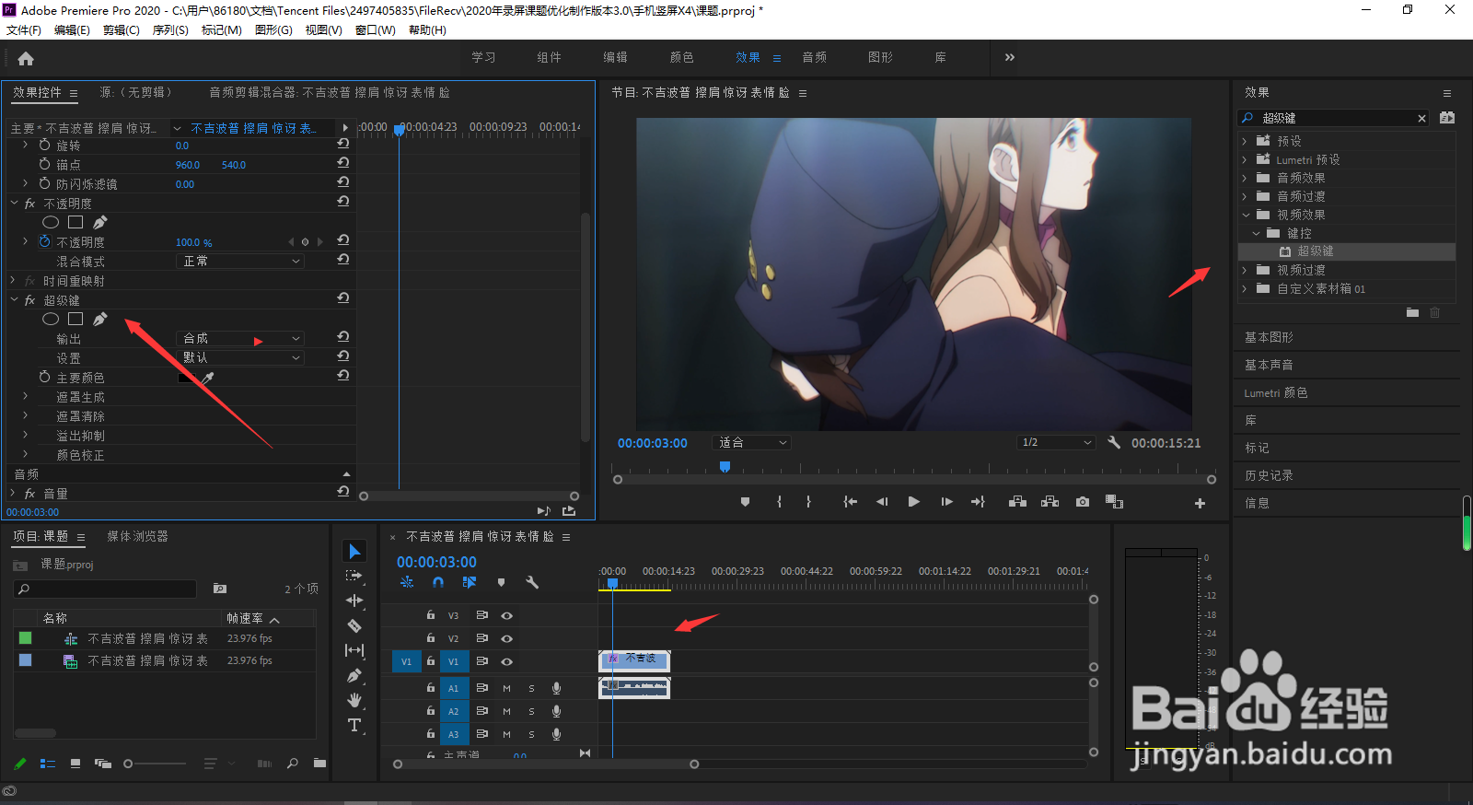Create ellipse mask under 不透明度

click(x=51, y=222)
